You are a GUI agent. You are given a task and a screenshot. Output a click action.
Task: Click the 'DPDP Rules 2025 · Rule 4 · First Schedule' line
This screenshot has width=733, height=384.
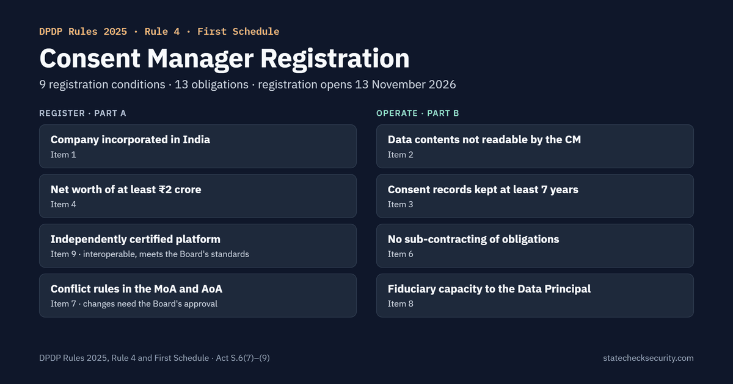click(159, 32)
